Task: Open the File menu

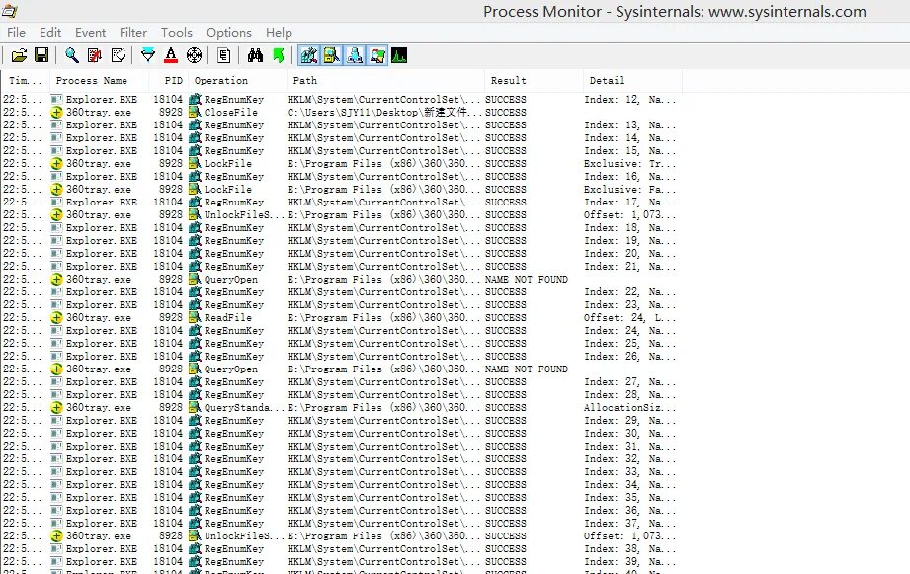Action: (x=16, y=33)
